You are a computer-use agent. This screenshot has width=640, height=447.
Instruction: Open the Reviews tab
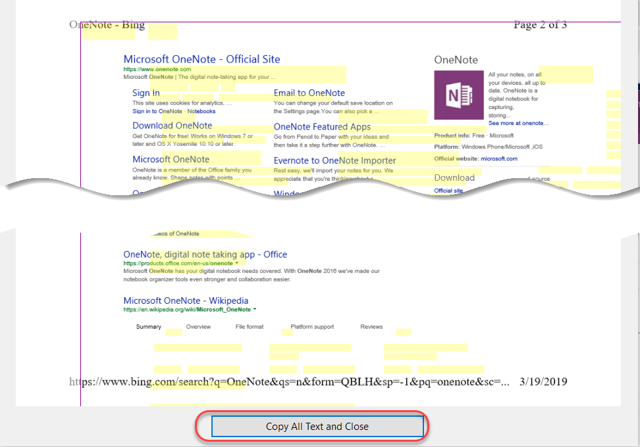371,327
